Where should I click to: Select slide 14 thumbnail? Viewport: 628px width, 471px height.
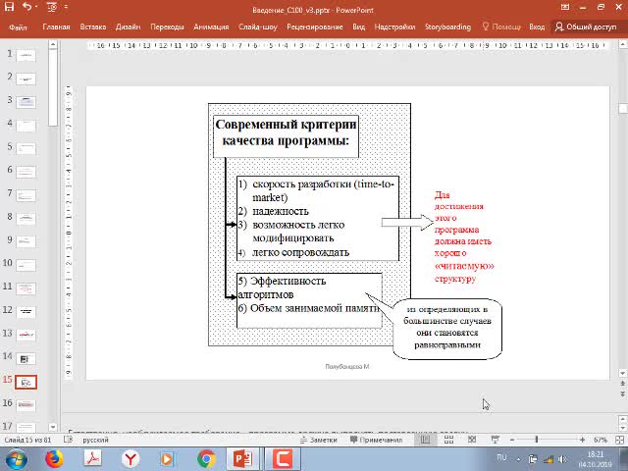[x=26, y=358]
